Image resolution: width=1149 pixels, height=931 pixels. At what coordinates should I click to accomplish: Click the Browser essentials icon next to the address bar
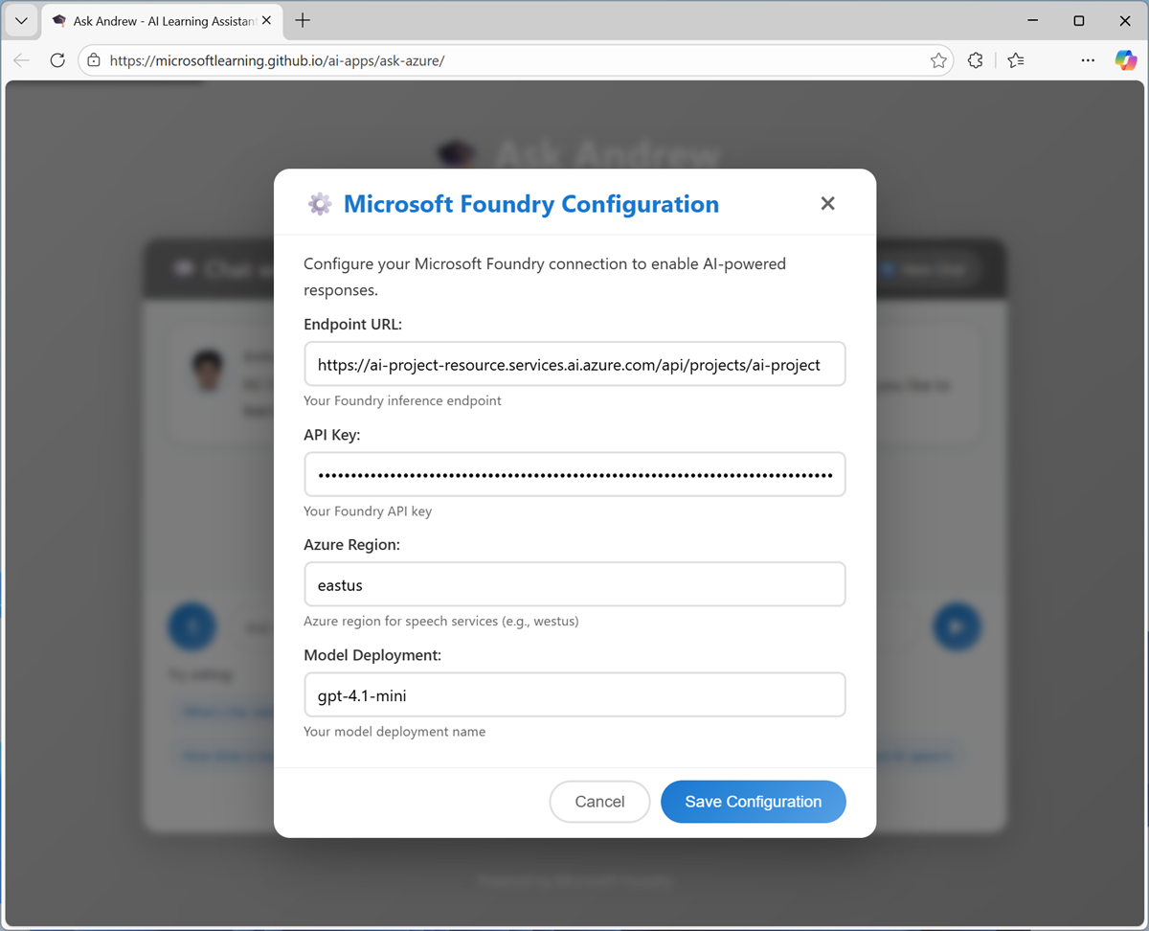[975, 59]
